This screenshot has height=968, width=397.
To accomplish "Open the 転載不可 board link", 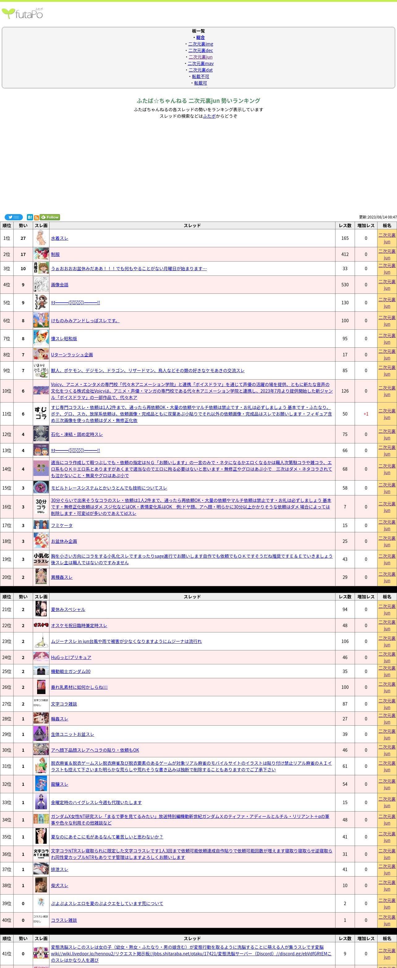I will click(201, 76).
